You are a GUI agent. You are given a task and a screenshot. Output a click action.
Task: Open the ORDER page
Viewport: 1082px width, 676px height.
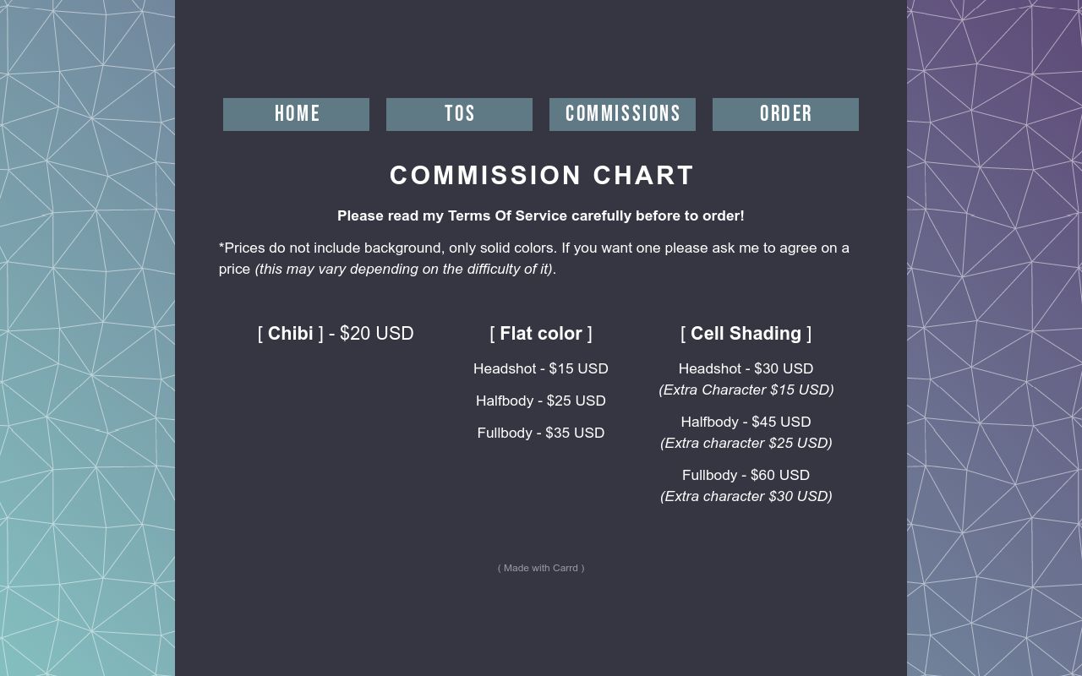click(785, 114)
